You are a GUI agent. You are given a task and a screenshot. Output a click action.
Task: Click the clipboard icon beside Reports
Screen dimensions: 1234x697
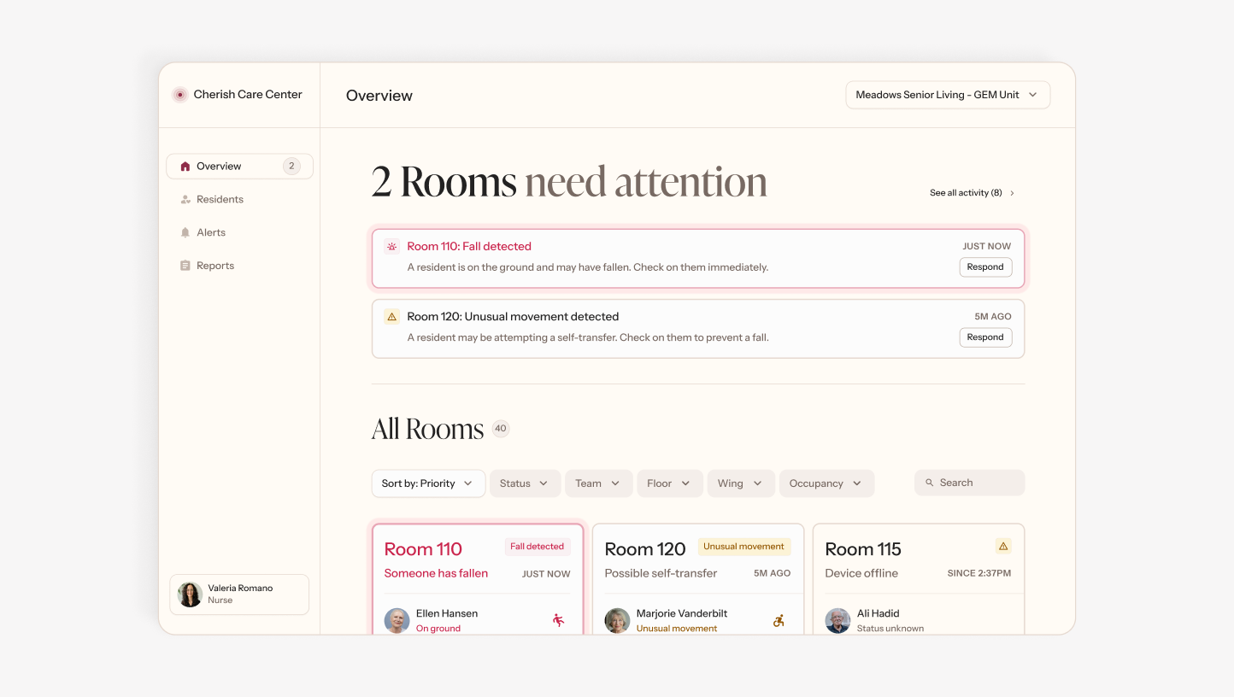click(185, 266)
